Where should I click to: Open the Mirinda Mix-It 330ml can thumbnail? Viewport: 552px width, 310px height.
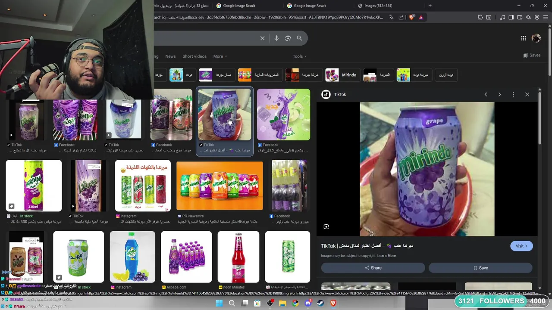tap(34, 186)
